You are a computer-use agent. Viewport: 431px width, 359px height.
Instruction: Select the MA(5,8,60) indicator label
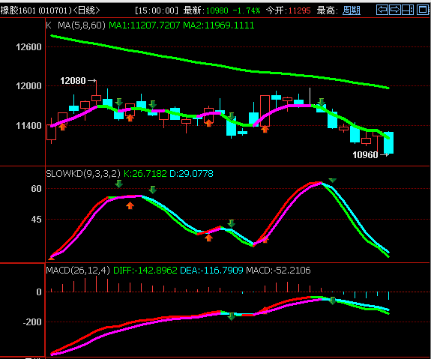click(x=82, y=25)
